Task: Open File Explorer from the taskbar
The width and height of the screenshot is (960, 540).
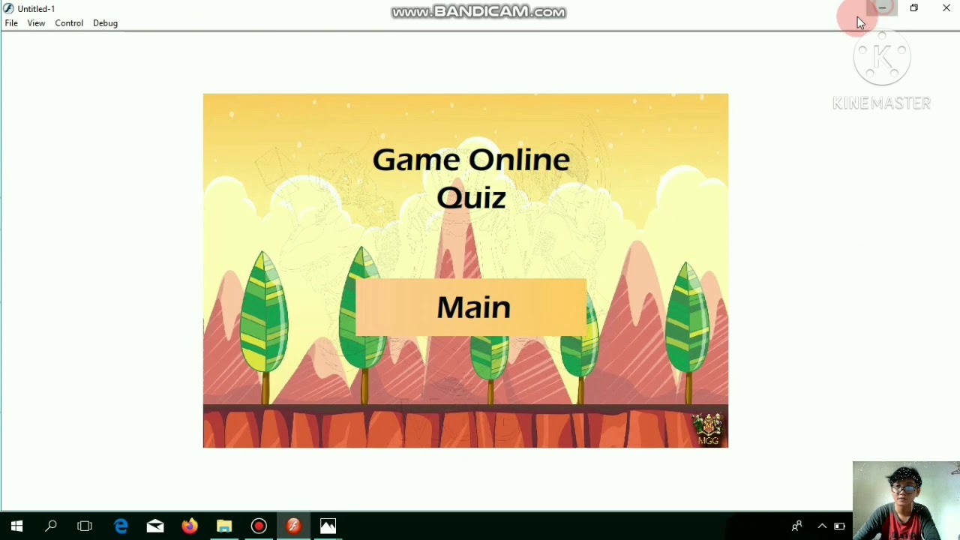Action: 224,526
